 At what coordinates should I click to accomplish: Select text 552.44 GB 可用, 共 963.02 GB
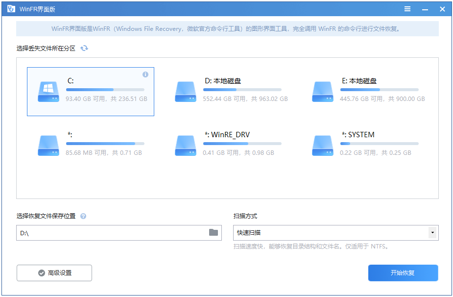[x=245, y=99]
